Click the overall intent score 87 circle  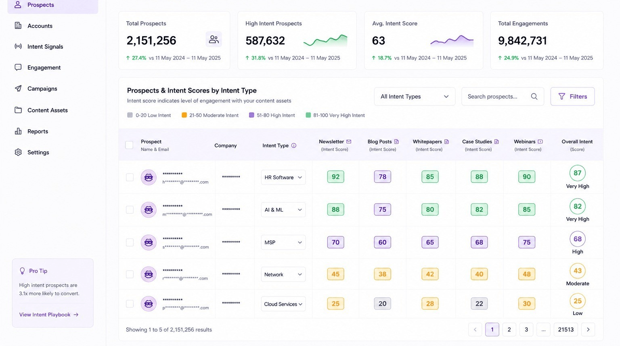pos(578,173)
